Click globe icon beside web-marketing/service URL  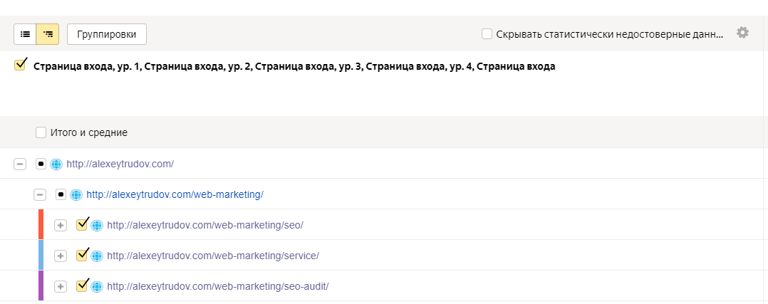pos(97,256)
